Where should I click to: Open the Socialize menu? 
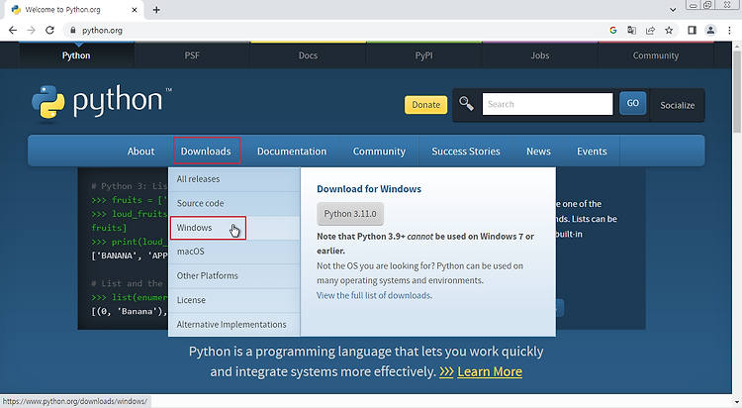coord(677,105)
